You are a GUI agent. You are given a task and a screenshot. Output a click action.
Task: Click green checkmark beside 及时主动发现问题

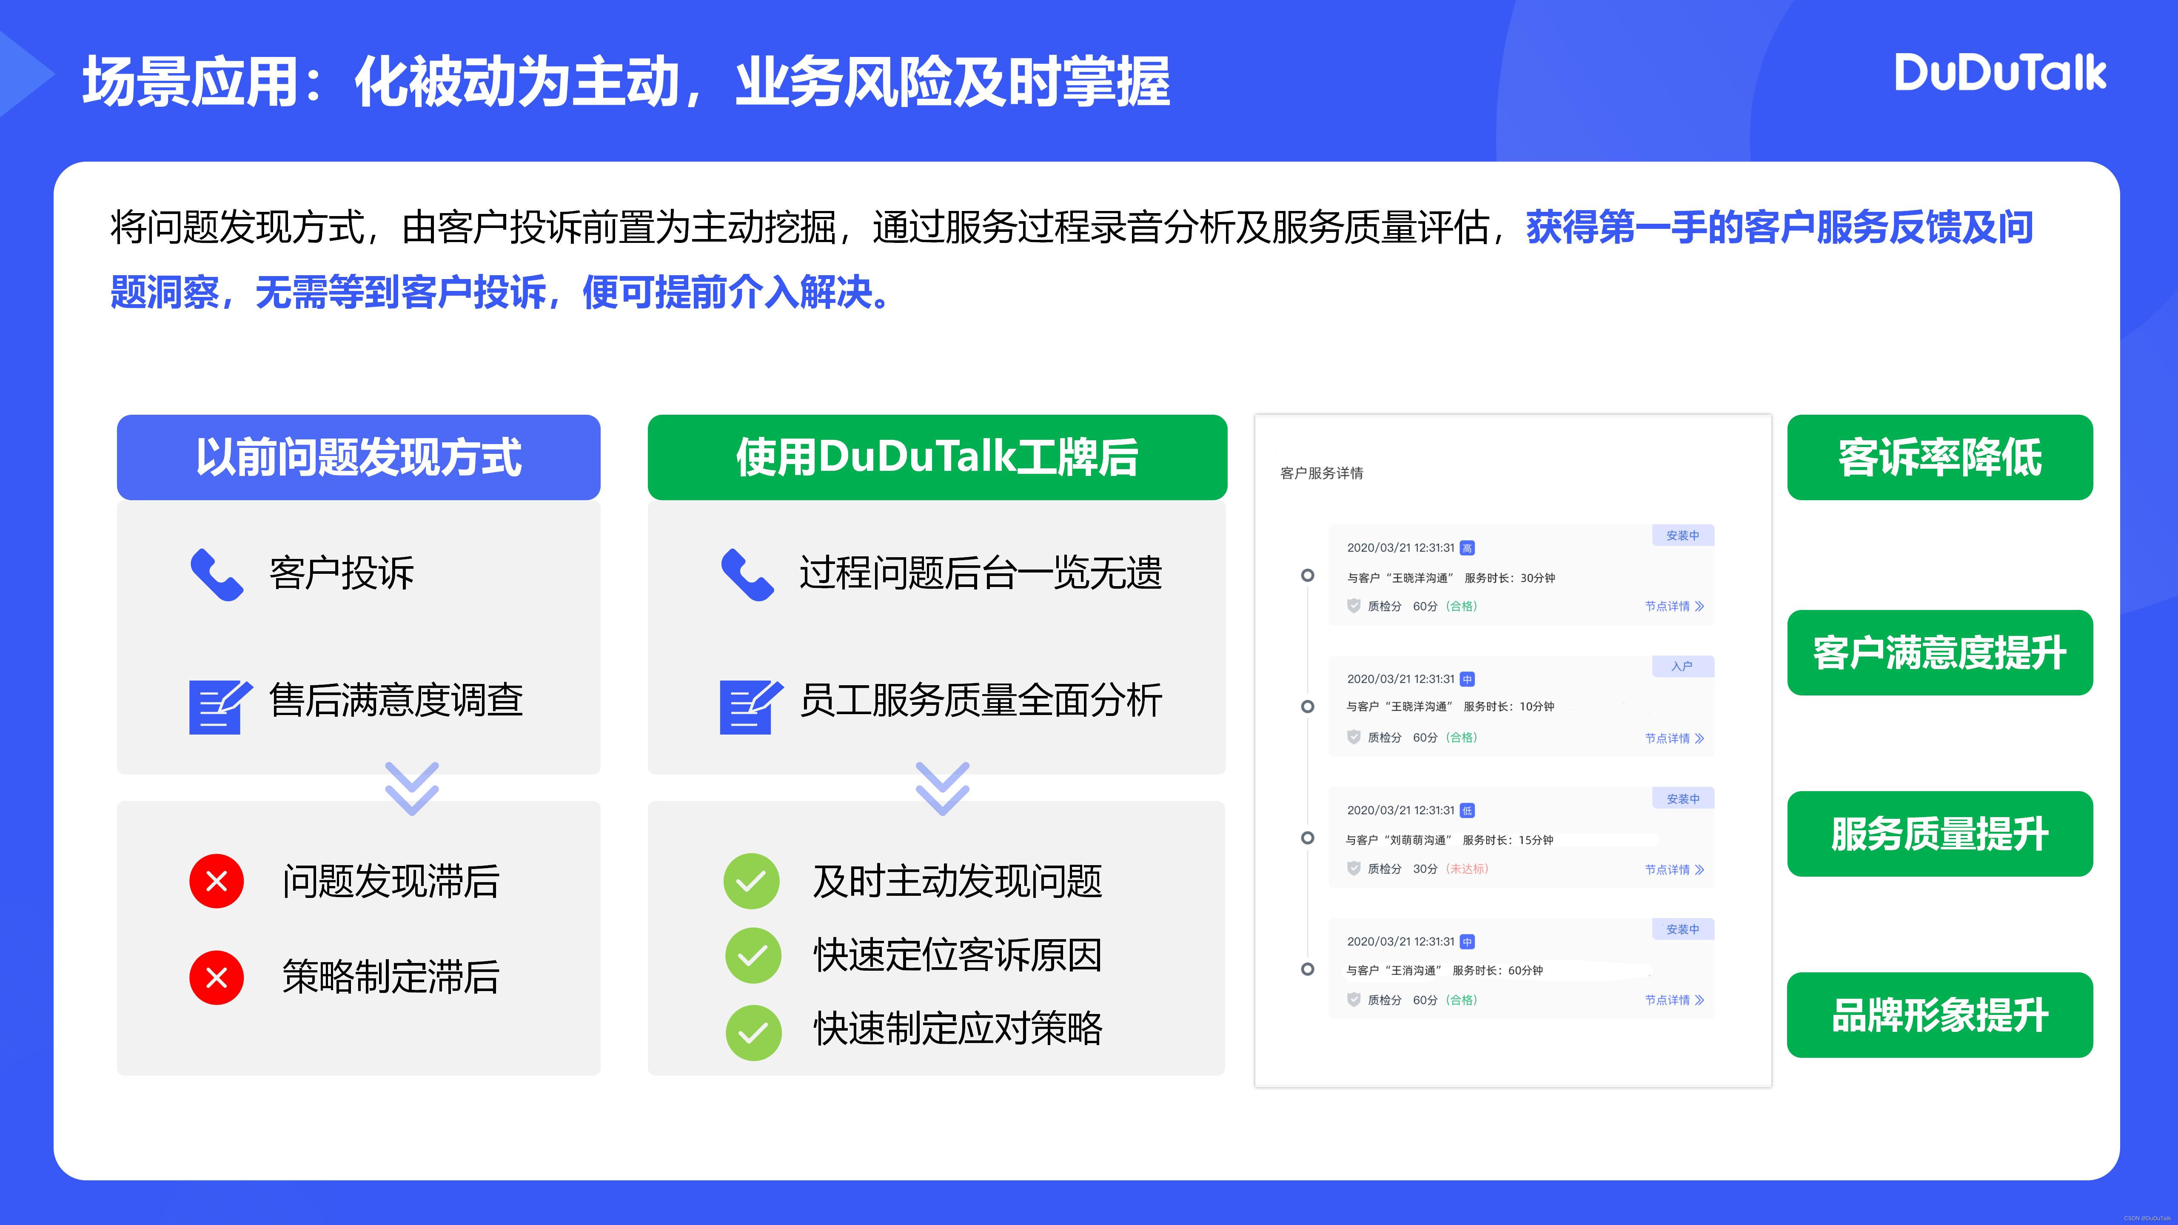pos(751,881)
